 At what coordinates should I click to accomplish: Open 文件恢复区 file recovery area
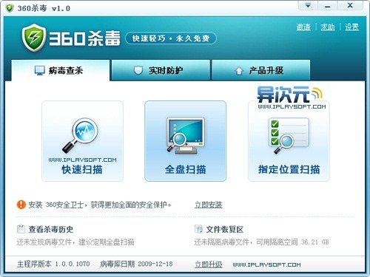[225, 229]
